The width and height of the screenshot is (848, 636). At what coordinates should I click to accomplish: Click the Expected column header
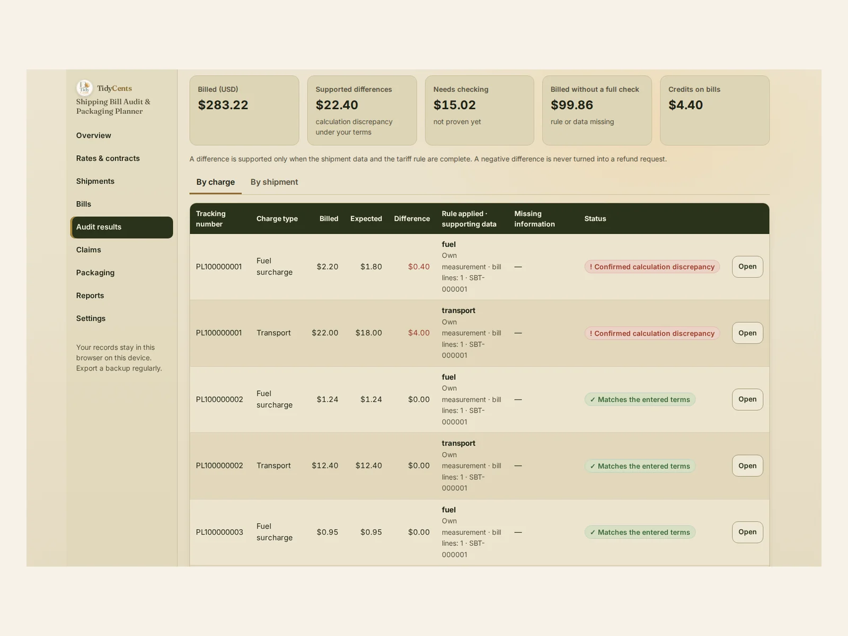(x=366, y=219)
